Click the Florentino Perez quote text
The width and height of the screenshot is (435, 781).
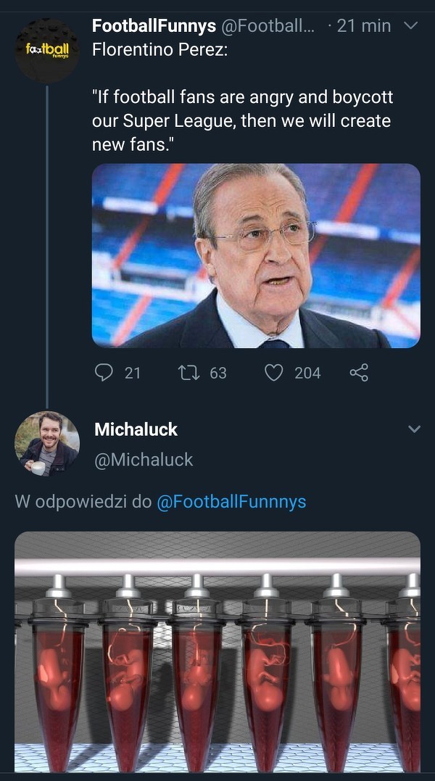click(242, 120)
